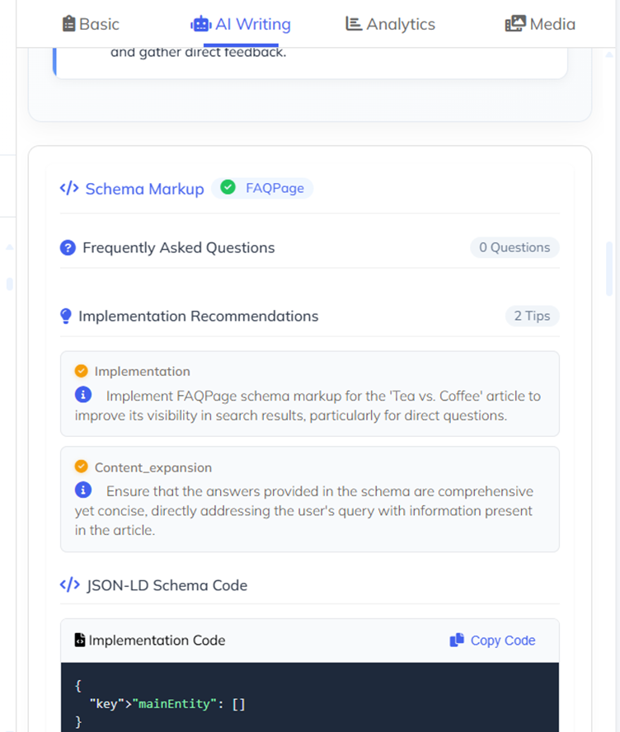This screenshot has width=620, height=732.
Task: Click the clipboard icon on the Basic tab
Action: click(70, 24)
